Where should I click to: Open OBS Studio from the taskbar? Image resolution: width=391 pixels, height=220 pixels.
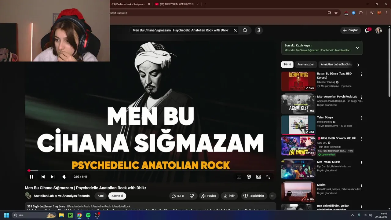click(x=97, y=215)
